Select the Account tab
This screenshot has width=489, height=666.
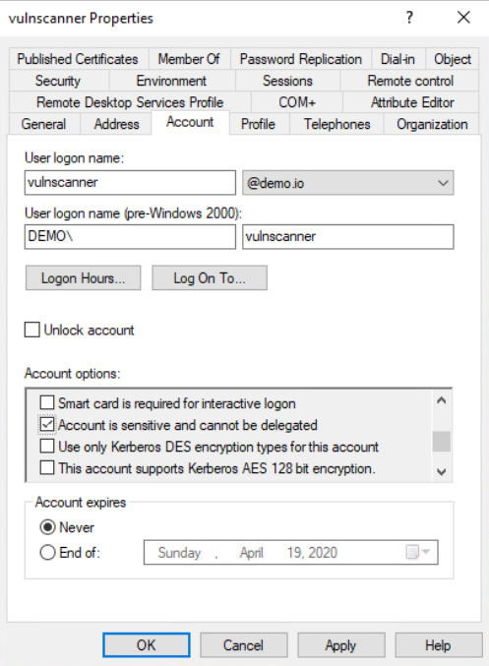click(190, 122)
